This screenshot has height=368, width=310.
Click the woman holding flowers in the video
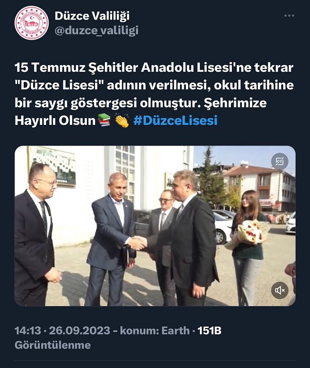click(247, 246)
